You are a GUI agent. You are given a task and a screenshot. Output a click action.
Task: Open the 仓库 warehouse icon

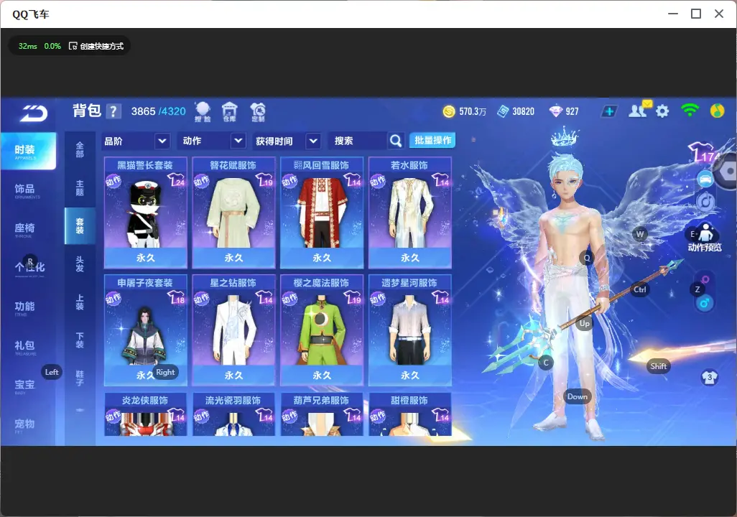point(229,112)
